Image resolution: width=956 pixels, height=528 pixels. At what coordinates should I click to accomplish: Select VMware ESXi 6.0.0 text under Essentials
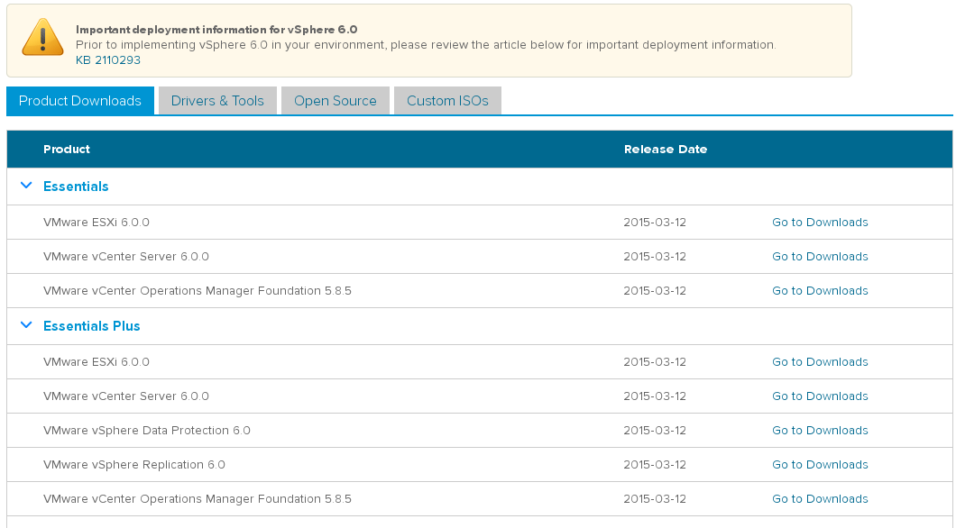(x=97, y=223)
